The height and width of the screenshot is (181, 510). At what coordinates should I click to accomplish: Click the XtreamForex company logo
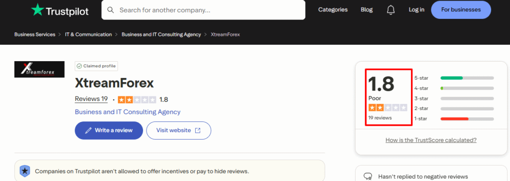tap(39, 69)
